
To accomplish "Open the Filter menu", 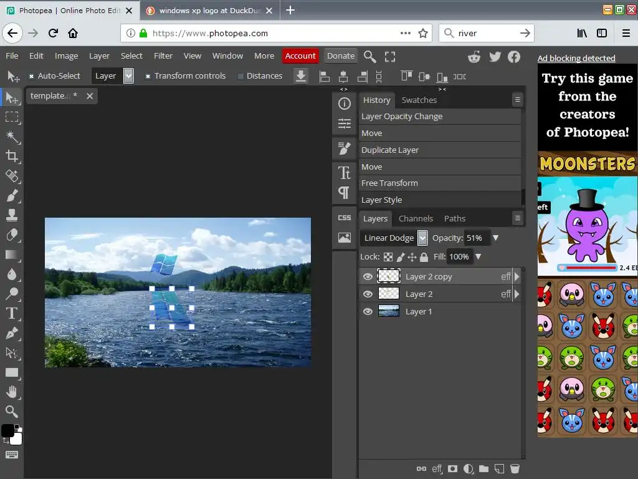I will pos(163,56).
